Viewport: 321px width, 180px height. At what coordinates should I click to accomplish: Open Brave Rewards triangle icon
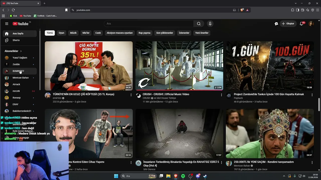pos(247,10)
